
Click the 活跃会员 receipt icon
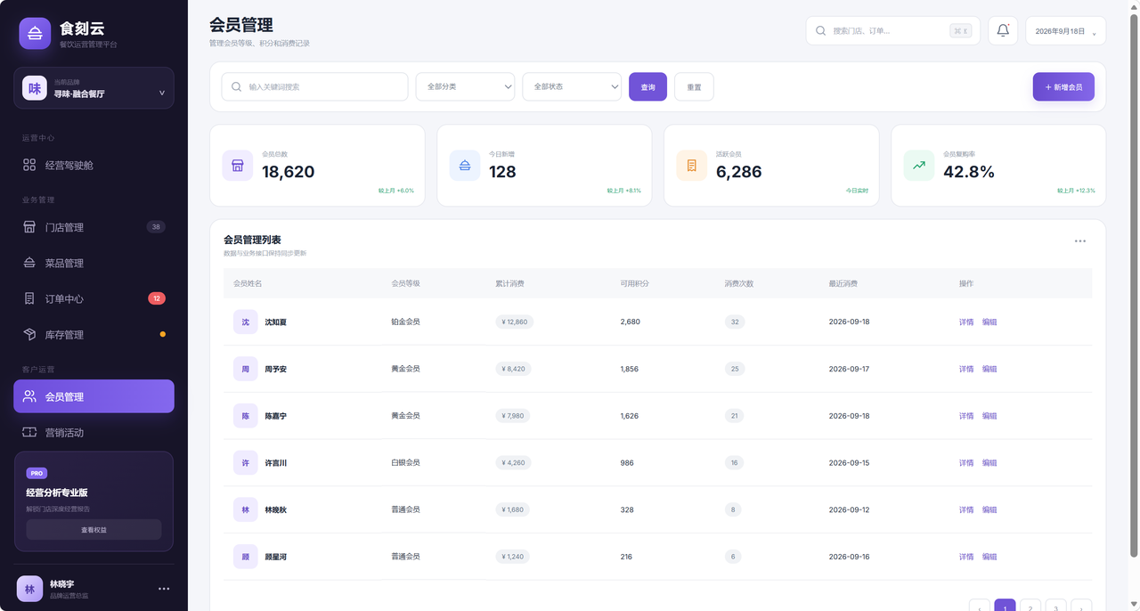pos(692,166)
